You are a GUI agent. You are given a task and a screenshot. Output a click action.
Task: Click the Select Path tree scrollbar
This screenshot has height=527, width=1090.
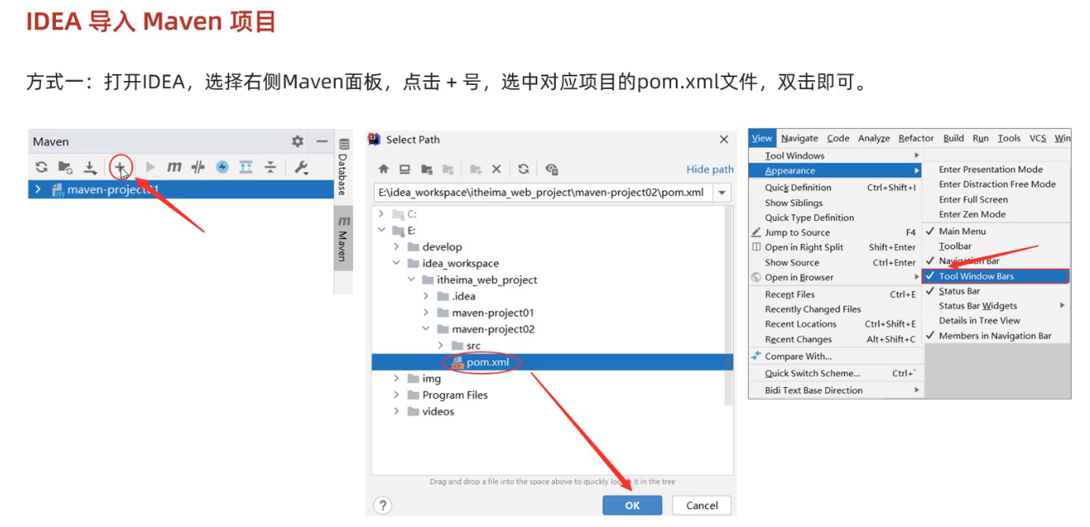[729, 307]
